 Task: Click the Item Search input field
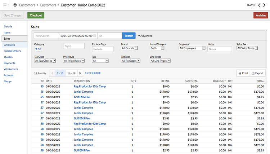(x=46, y=36)
